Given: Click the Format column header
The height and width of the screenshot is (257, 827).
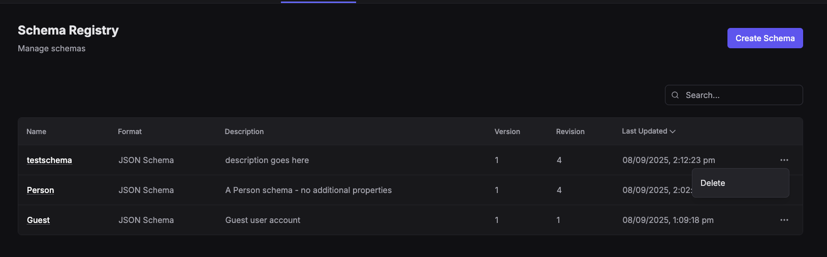Looking at the screenshot, I should [x=130, y=132].
